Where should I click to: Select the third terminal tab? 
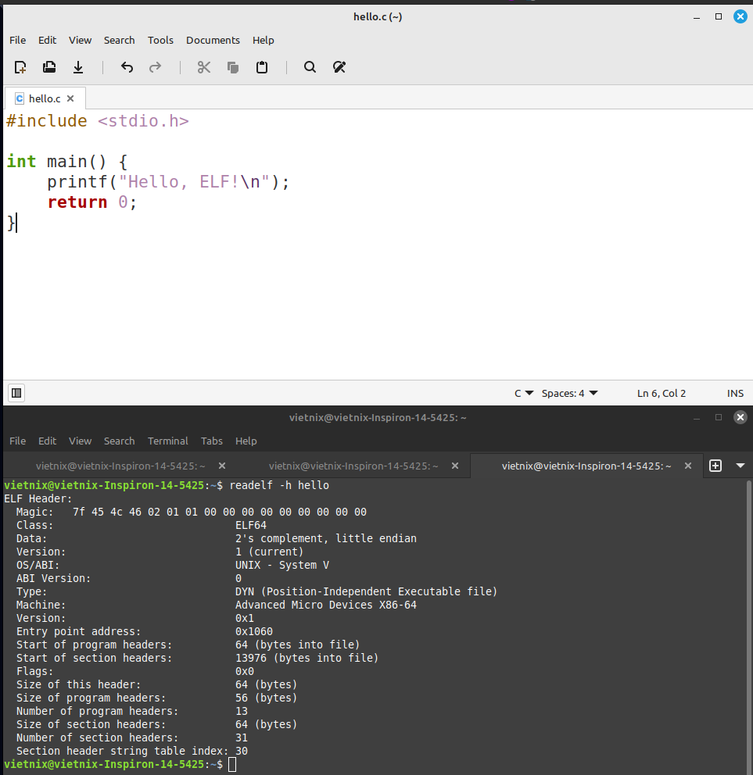(586, 466)
